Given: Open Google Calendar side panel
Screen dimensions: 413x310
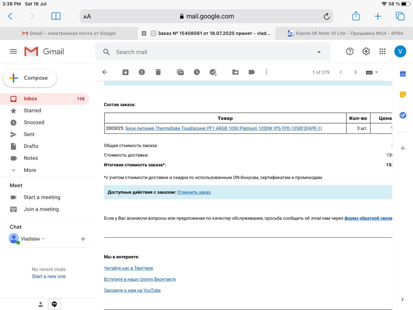Looking at the screenshot, I should tap(403, 74).
